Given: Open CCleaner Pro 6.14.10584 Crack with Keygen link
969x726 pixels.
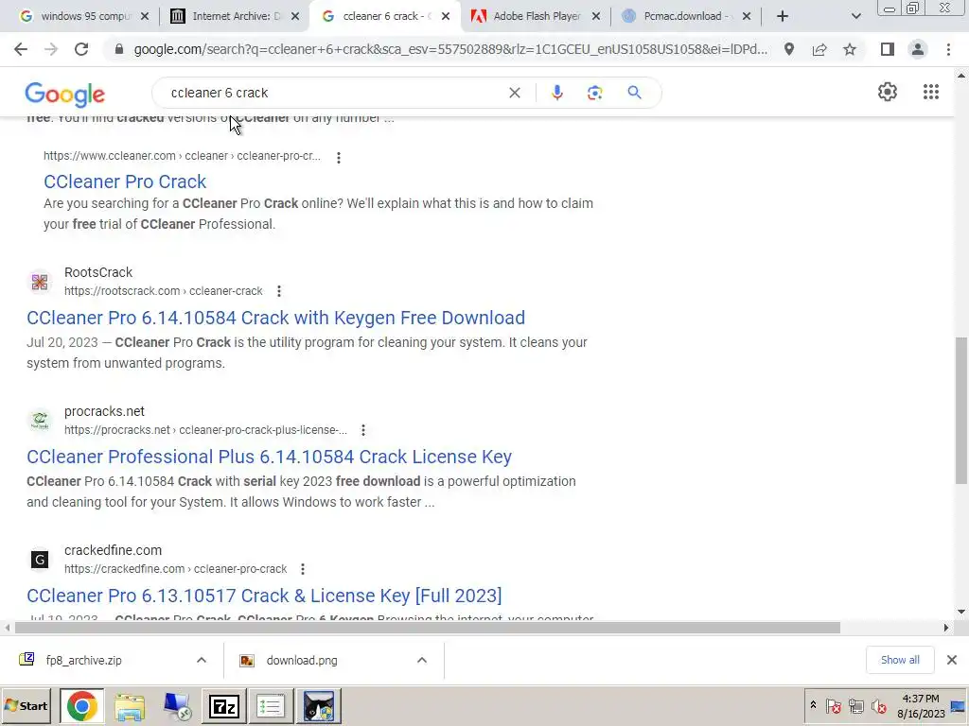Looking at the screenshot, I should [275, 318].
